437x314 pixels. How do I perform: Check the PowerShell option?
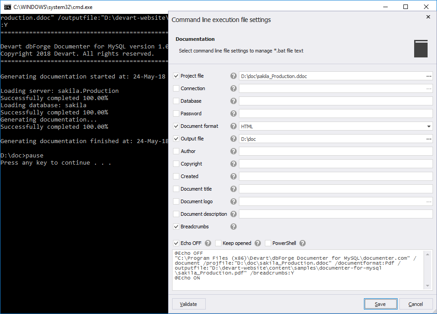pos(268,243)
